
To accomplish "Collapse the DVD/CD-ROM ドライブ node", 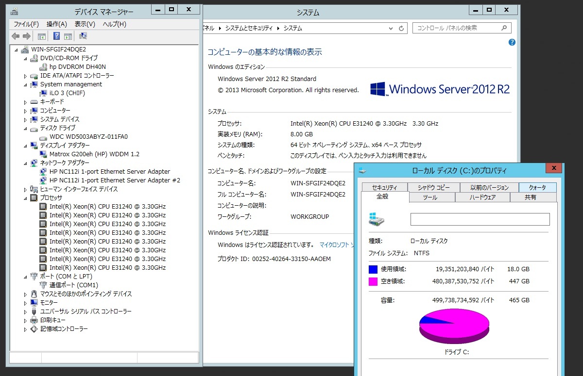I will (x=26, y=58).
